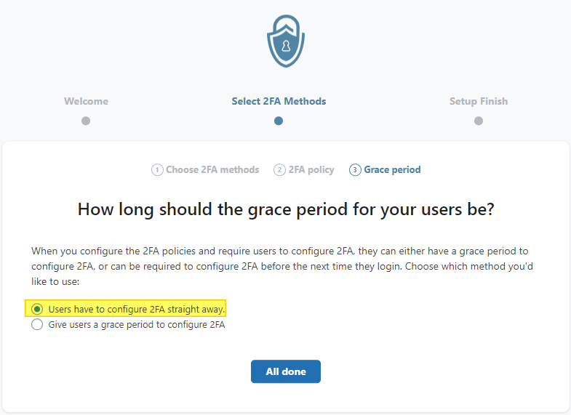571x415 pixels.
Task: Select the 'Select 2FA Methods' step label
Action: pos(279,101)
